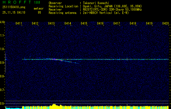
Task: Click the 0411 time marker
Action: [19, 24]
